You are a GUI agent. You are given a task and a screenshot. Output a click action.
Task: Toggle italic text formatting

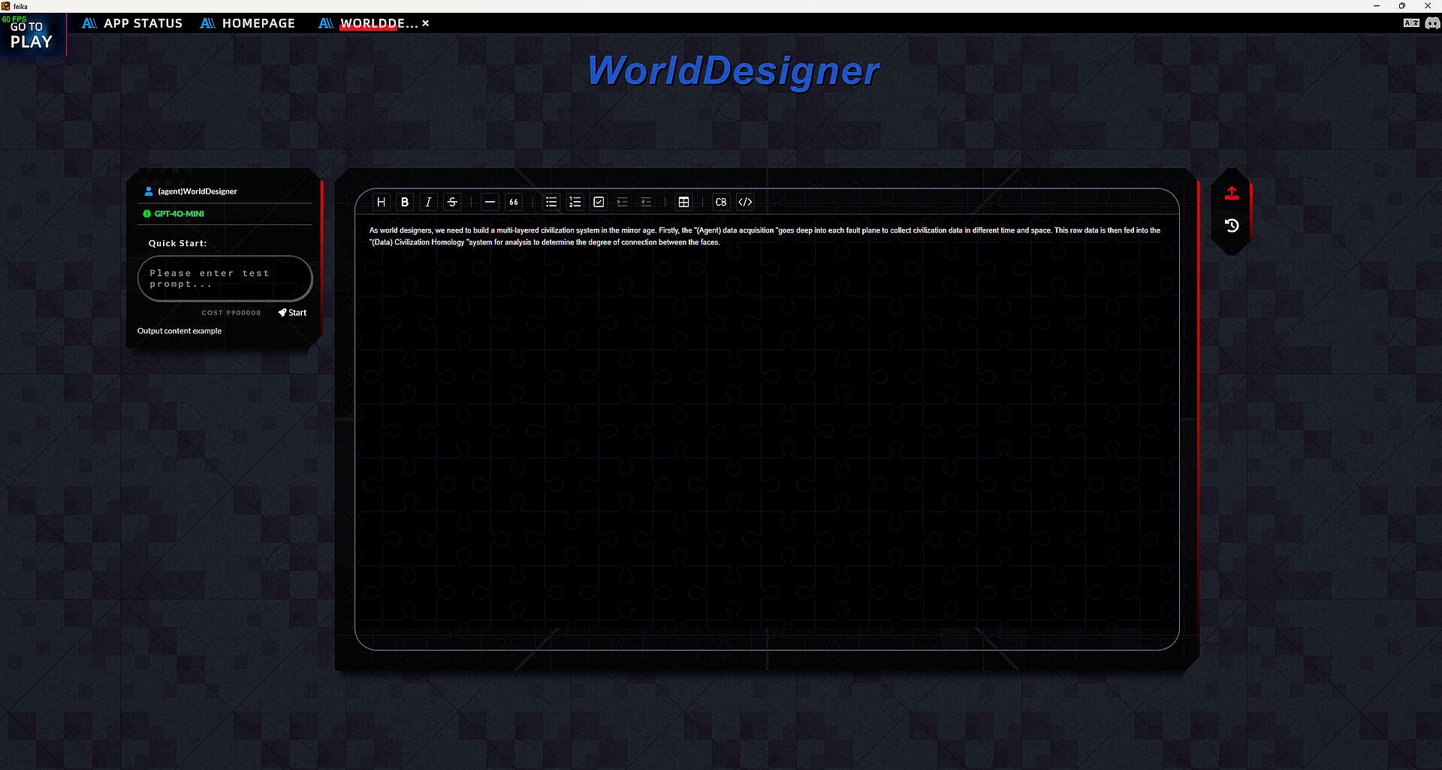(x=428, y=202)
